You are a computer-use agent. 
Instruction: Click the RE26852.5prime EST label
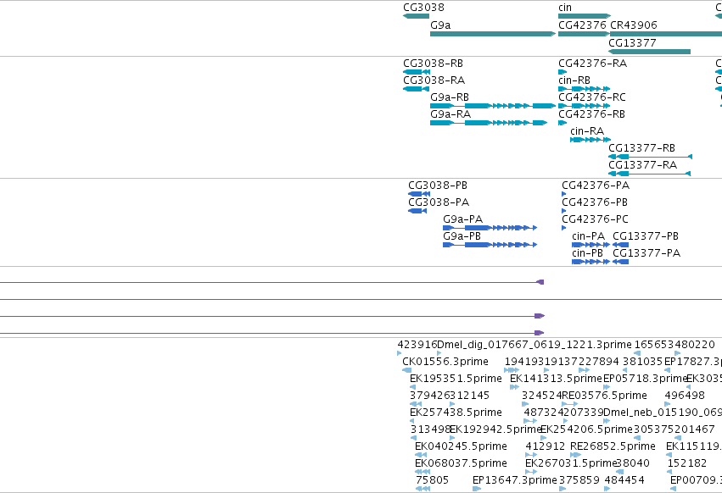point(613,446)
